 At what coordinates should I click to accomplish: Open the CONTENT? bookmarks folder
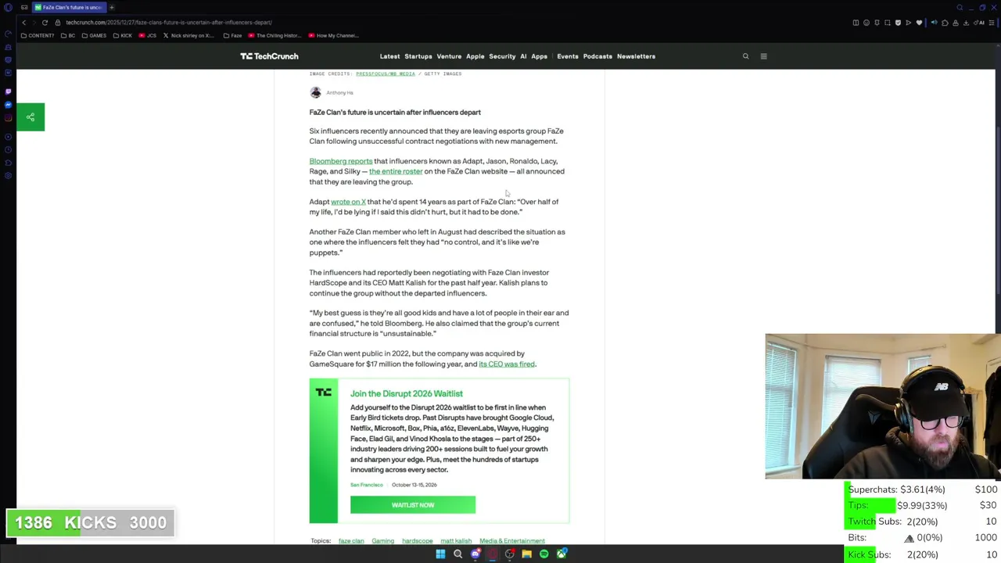point(38,35)
